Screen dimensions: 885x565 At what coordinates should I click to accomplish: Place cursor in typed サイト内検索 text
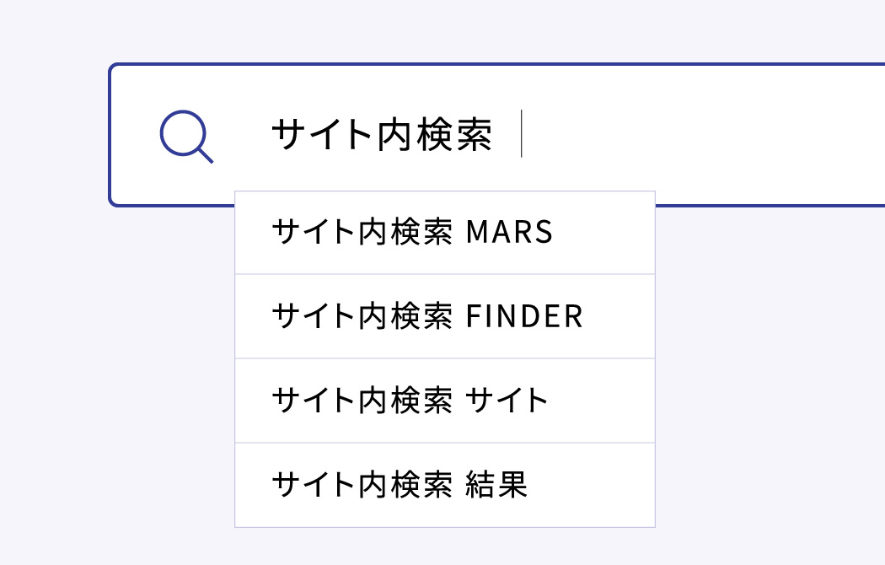tap(382, 134)
